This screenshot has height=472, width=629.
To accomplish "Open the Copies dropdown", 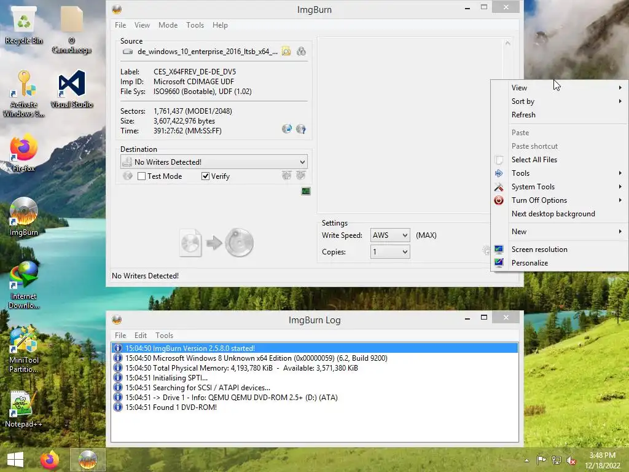I will click(390, 251).
